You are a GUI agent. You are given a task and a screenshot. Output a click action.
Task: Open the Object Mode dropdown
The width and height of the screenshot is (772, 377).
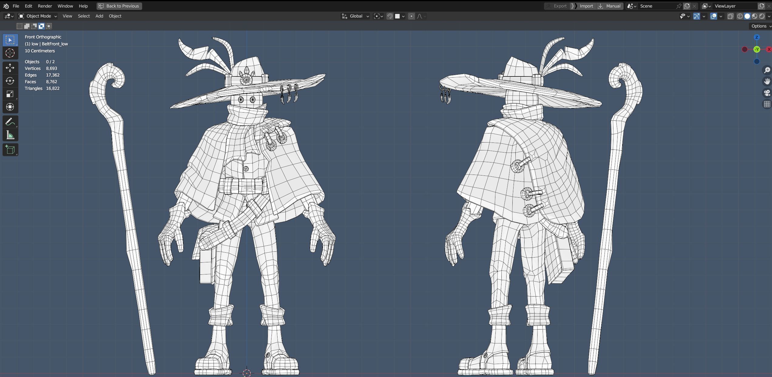tap(38, 16)
